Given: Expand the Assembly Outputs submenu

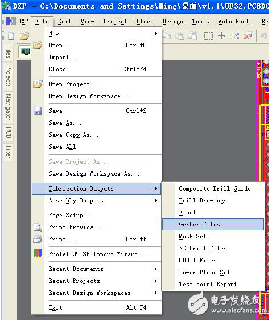Looking at the screenshot, I should (156, 200).
